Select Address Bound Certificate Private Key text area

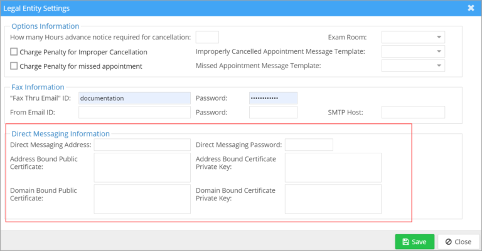point(333,167)
